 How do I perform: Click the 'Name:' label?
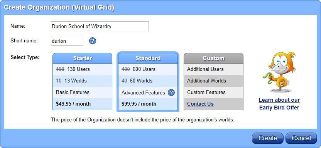[18, 26]
